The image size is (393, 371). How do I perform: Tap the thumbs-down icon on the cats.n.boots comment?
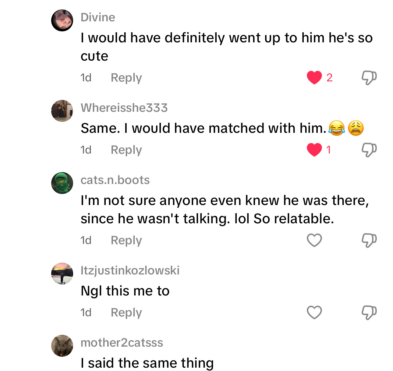(x=369, y=240)
